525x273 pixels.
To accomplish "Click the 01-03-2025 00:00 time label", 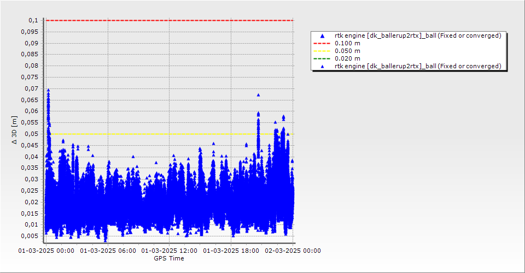I will click(x=46, y=251).
